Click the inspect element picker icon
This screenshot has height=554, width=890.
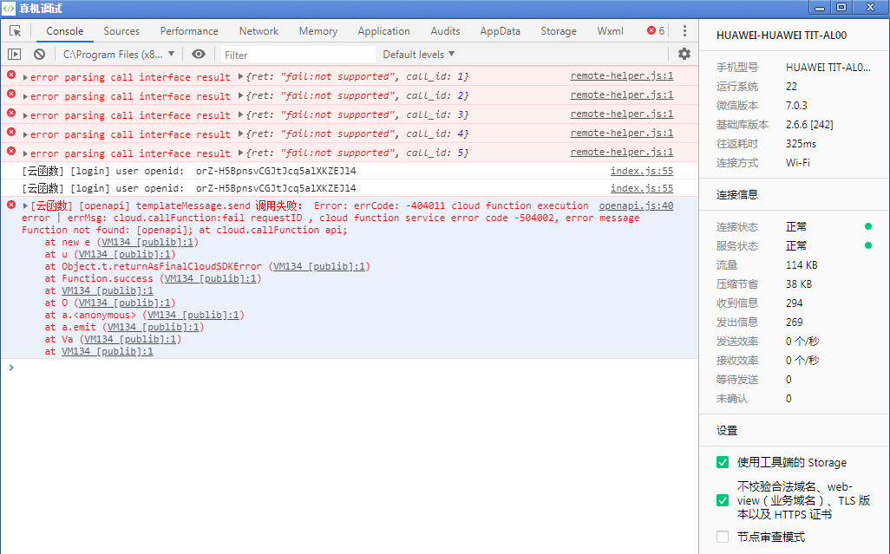(15, 31)
